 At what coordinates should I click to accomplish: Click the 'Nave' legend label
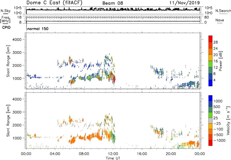[x=219, y=20]
